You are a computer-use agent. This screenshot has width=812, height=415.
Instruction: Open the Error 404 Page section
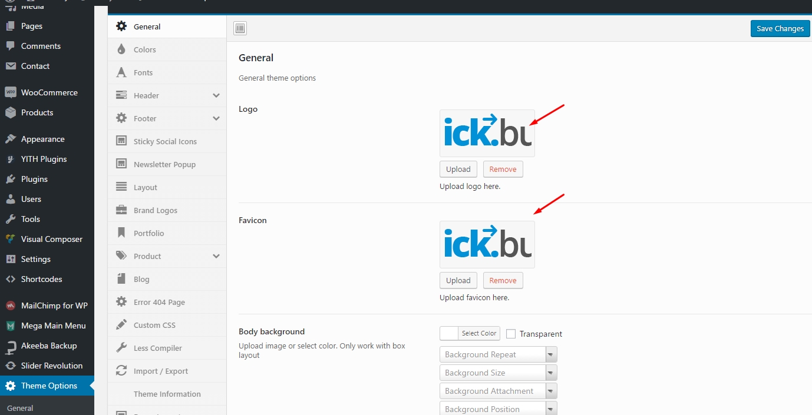point(167,302)
